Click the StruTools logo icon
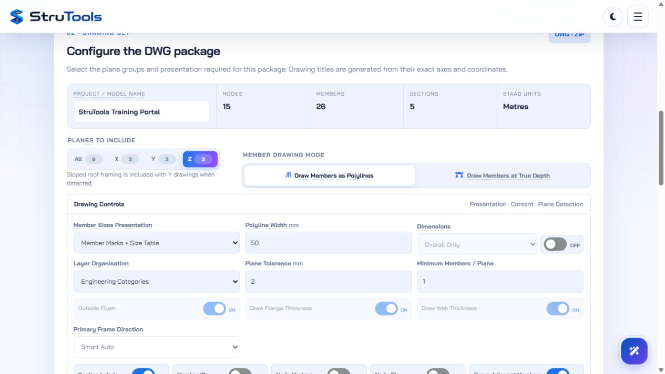665x374 pixels. point(17,17)
